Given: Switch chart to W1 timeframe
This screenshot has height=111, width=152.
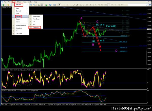Looking at the screenshot, I should (x=119, y=5).
